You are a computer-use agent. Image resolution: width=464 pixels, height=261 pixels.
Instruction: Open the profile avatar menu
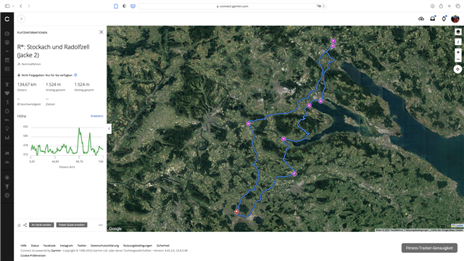pos(455,19)
